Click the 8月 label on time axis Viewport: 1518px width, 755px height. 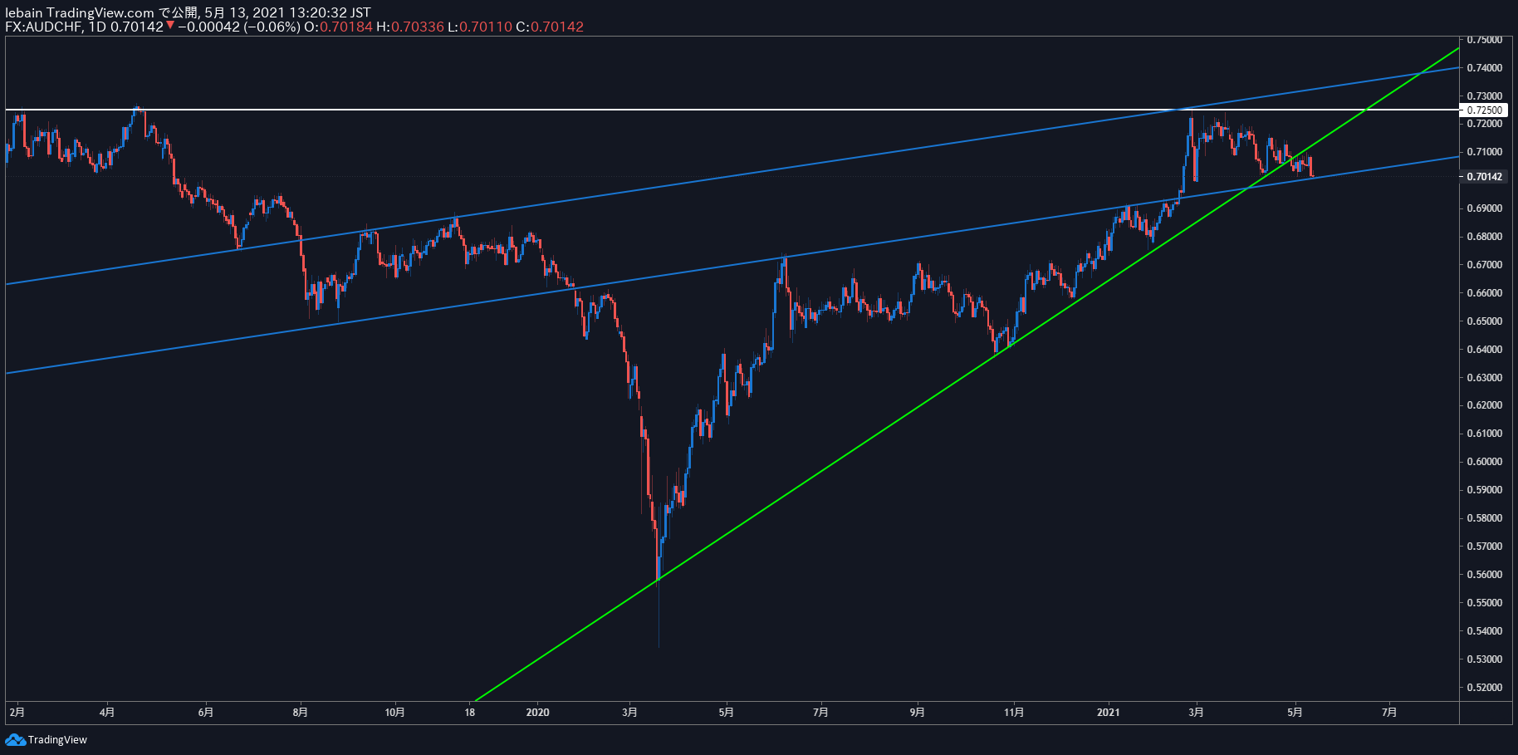pyautogui.click(x=301, y=712)
